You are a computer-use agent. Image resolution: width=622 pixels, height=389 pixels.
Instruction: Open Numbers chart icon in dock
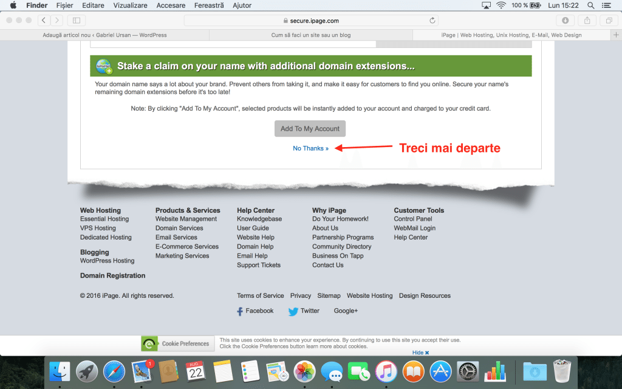click(495, 372)
